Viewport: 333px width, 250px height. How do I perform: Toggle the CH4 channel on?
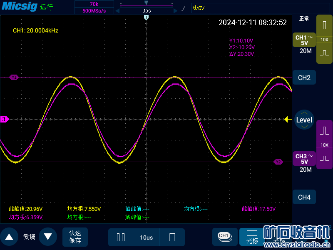304,197
